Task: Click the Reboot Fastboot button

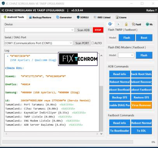Action: (141, 90)
